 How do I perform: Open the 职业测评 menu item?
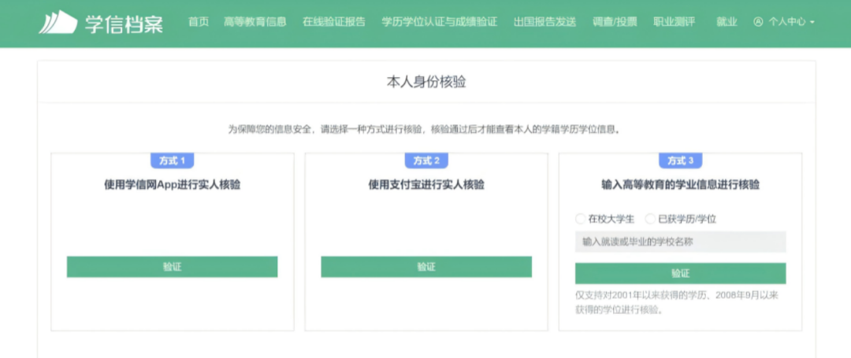coord(674,22)
